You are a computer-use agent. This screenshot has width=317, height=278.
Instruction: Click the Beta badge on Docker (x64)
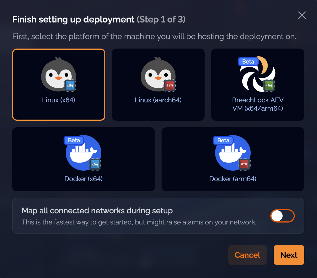(74, 140)
